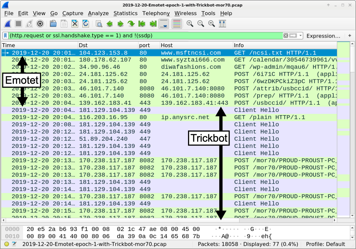Open the Wireless menu

[185, 13]
